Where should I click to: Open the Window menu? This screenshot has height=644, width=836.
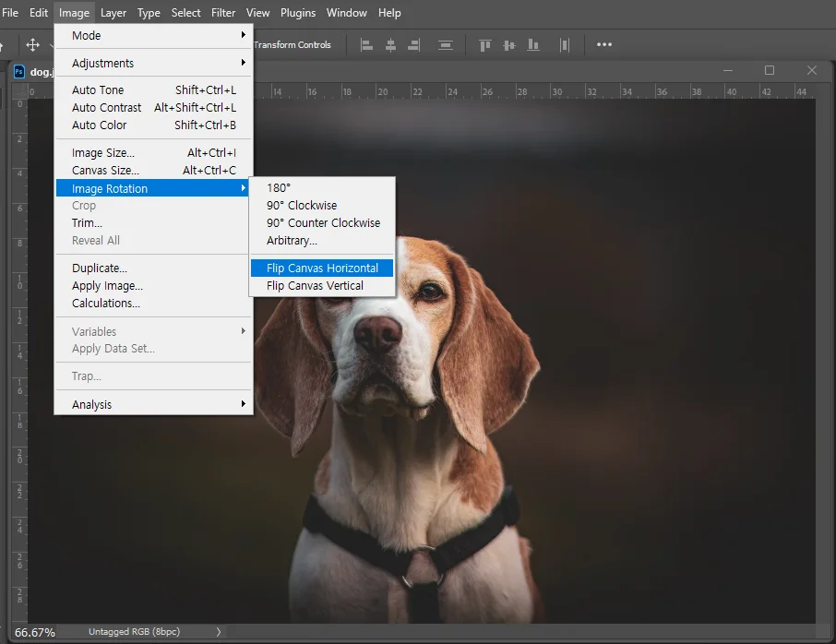click(347, 13)
